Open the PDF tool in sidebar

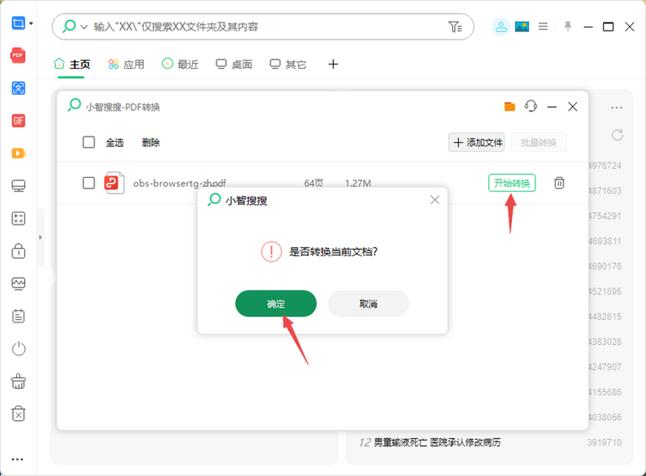pyautogui.click(x=19, y=55)
